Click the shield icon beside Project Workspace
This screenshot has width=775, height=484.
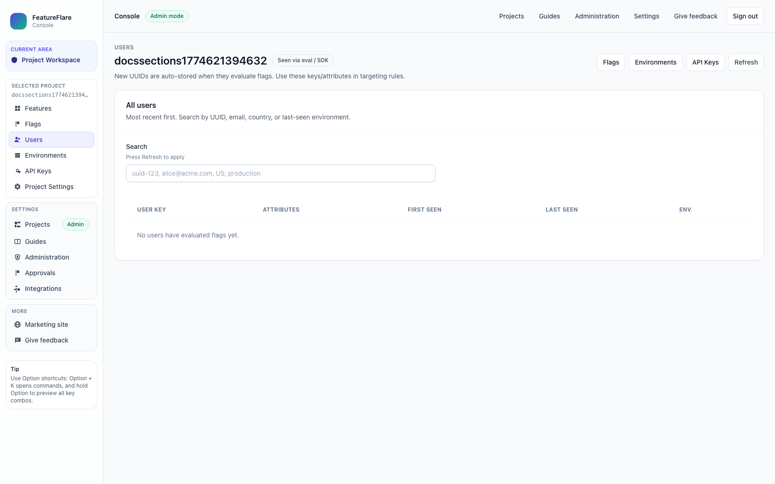(14, 60)
